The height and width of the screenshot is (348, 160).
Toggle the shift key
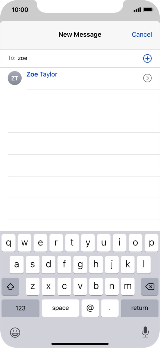click(10, 287)
